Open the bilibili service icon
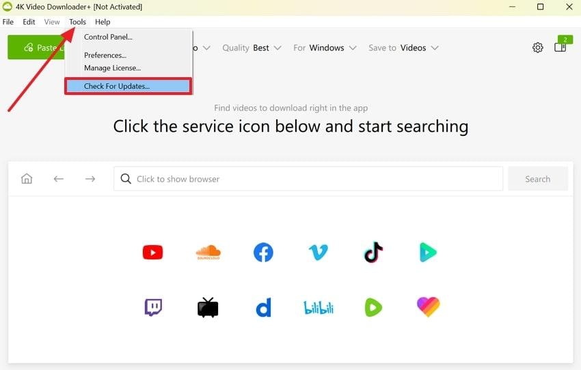581x370 pixels. (x=319, y=307)
